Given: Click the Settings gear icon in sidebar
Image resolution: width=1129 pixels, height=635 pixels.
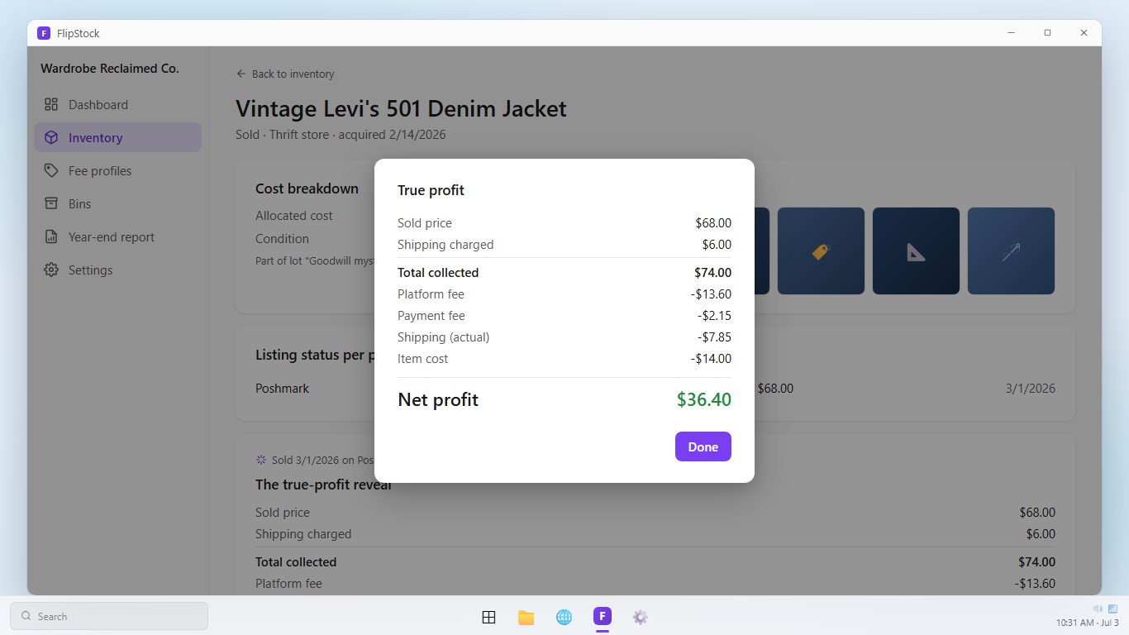Looking at the screenshot, I should 51,270.
